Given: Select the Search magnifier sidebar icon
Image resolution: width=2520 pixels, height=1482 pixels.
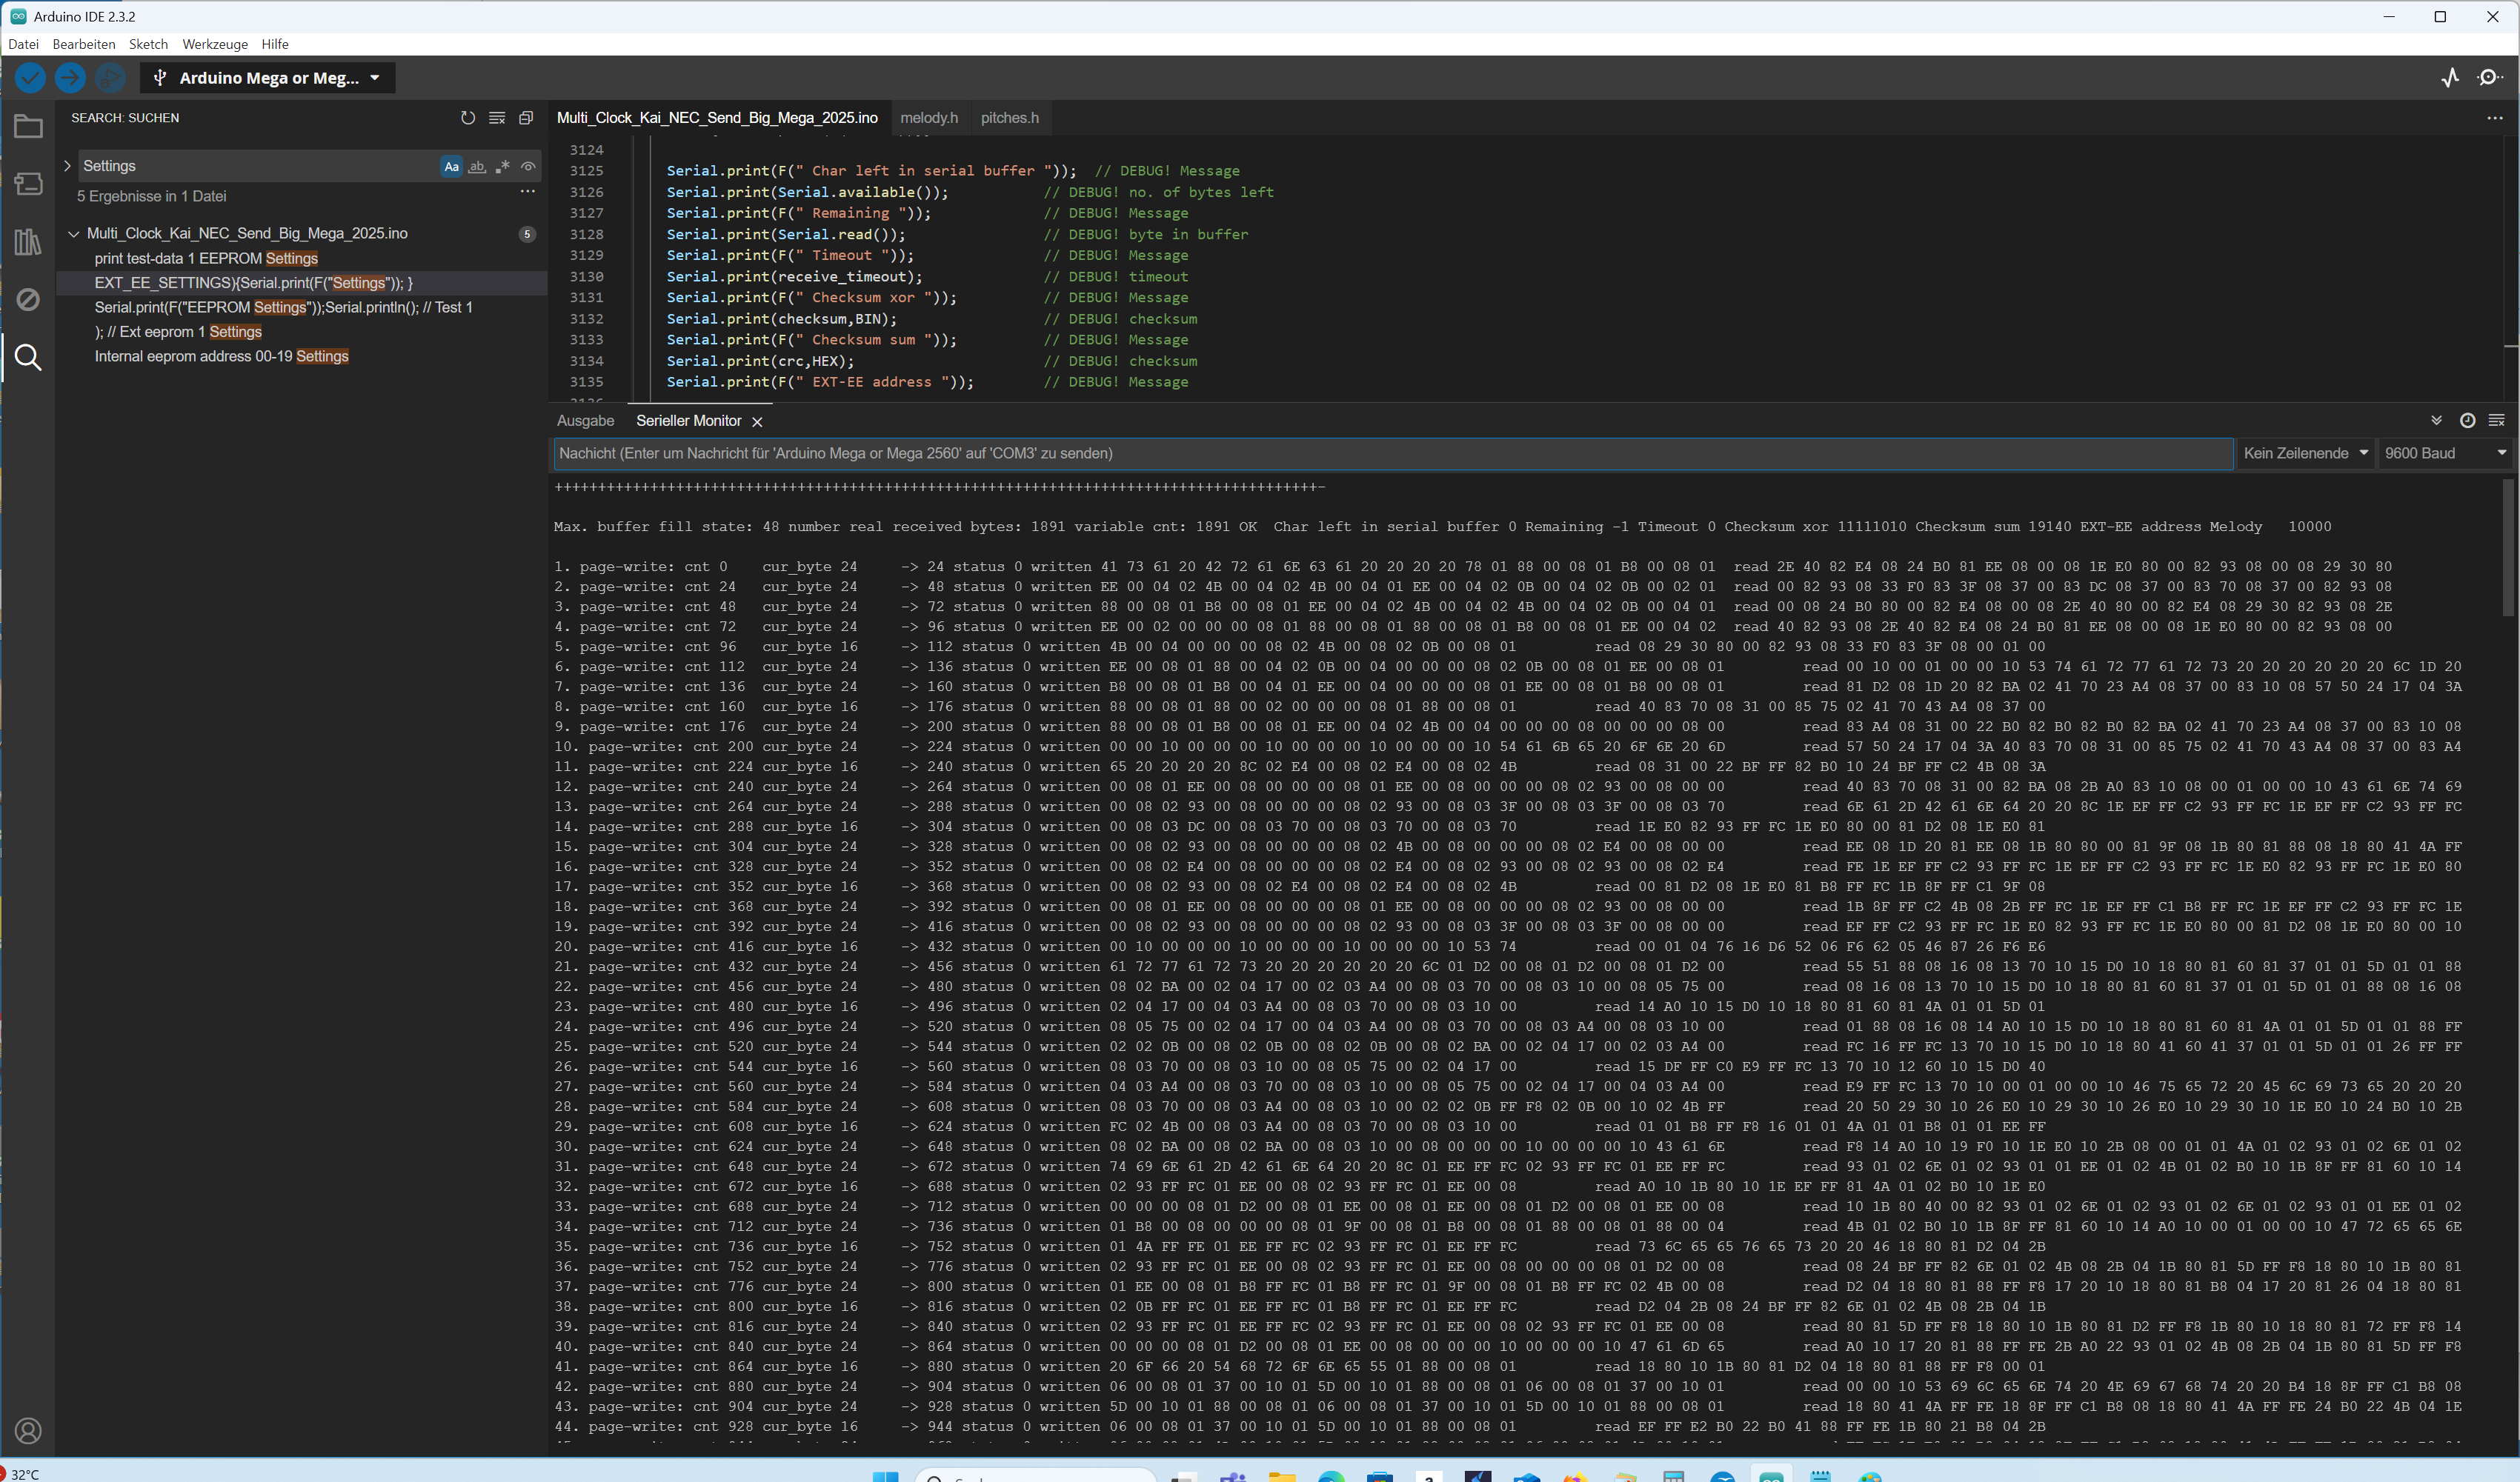Looking at the screenshot, I should pyautogui.click(x=28, y=357).
